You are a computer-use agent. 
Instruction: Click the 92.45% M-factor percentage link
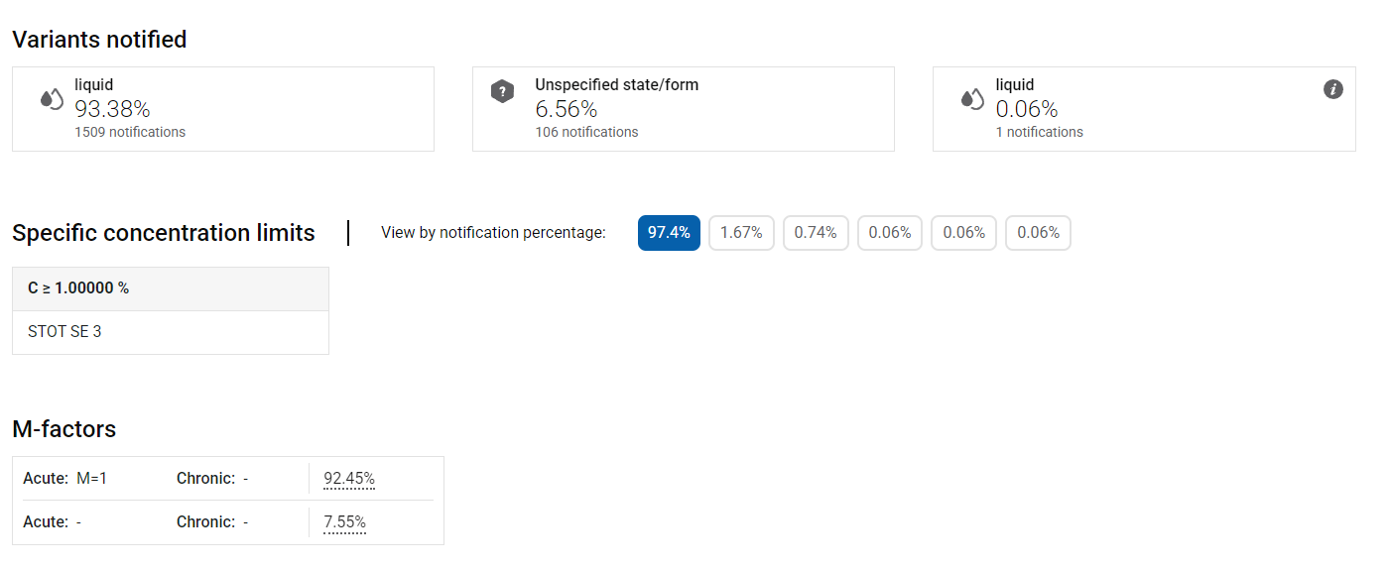349,479
